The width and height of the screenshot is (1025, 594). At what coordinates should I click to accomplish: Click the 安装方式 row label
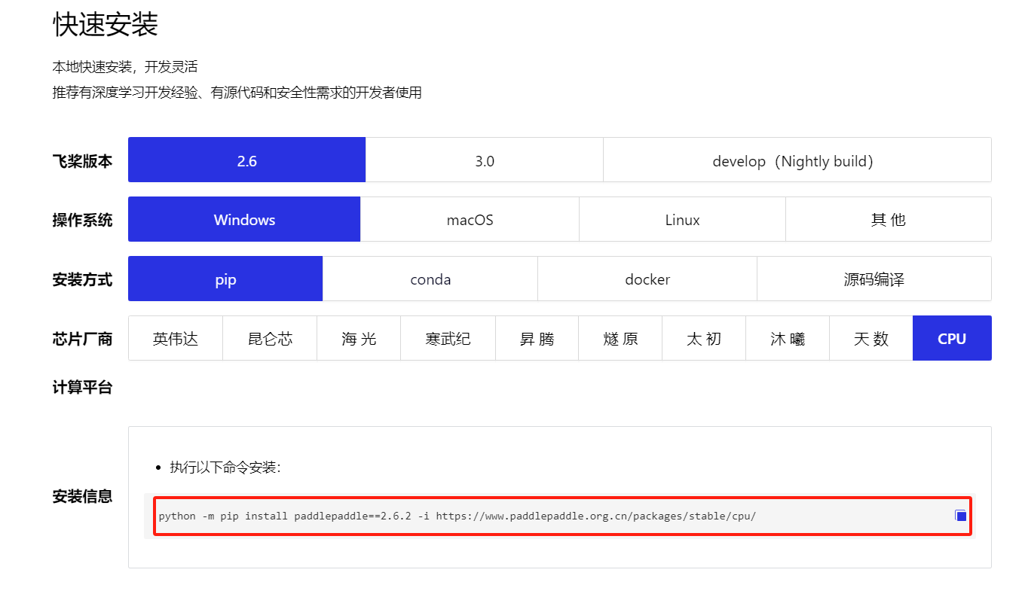tap(82, 279)
